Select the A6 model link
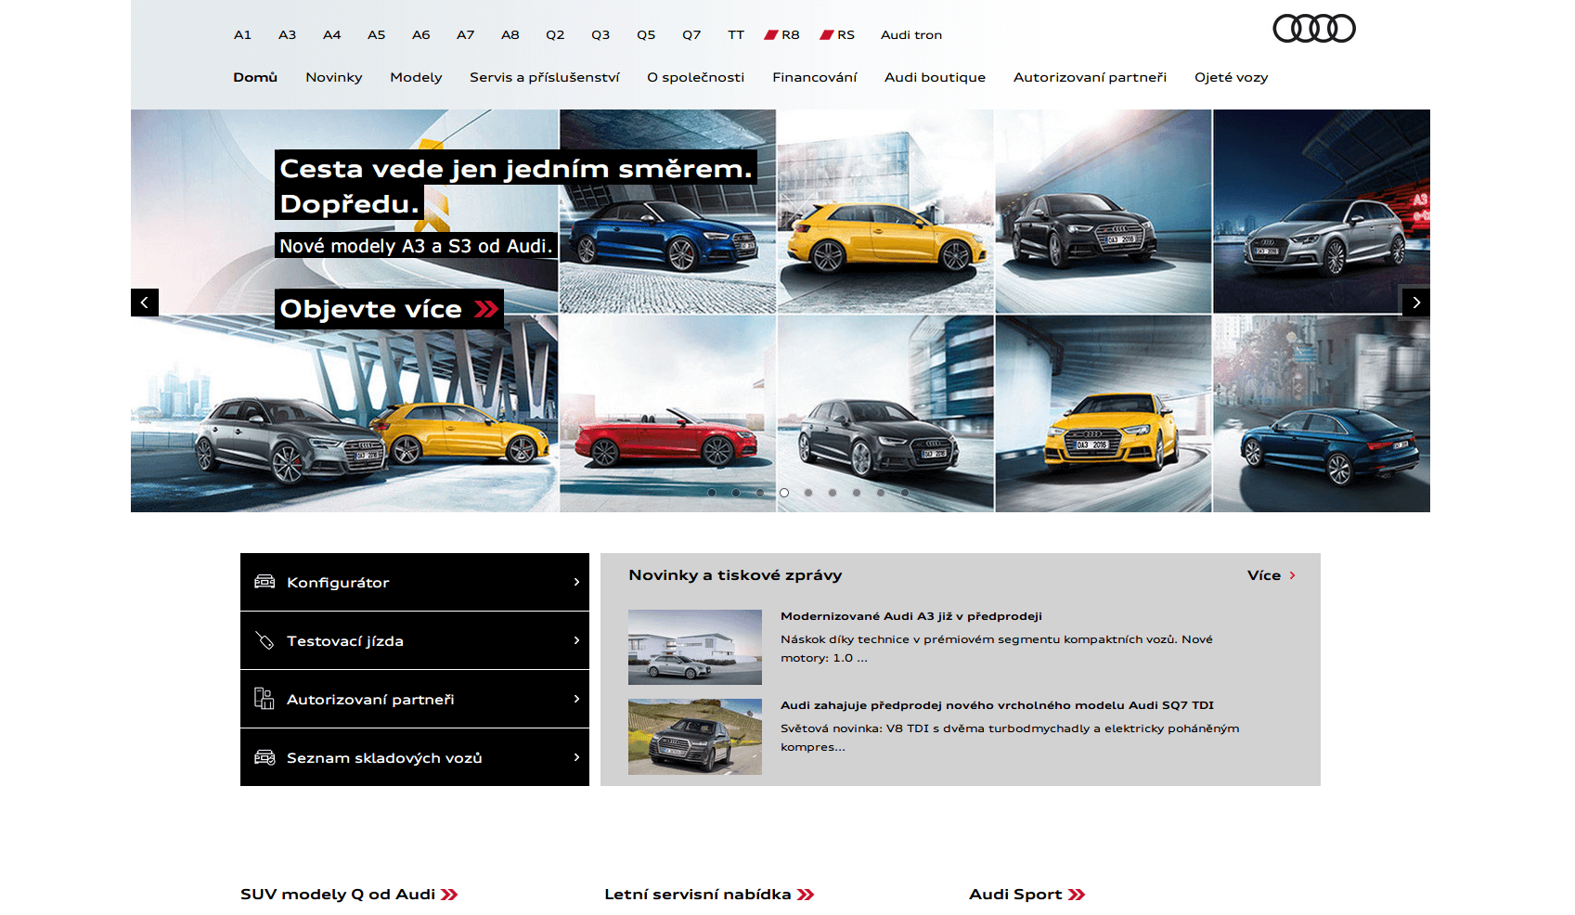Viewport: 1575px width, 915px height. 421,35
